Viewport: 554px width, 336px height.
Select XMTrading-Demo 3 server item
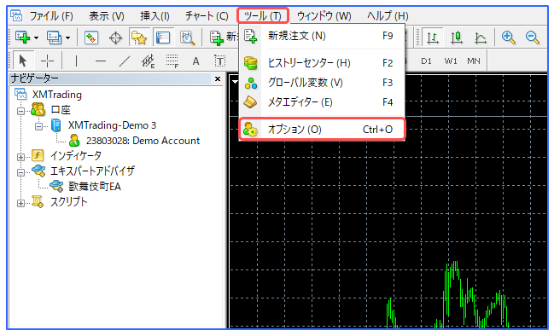tap(112, 125)
